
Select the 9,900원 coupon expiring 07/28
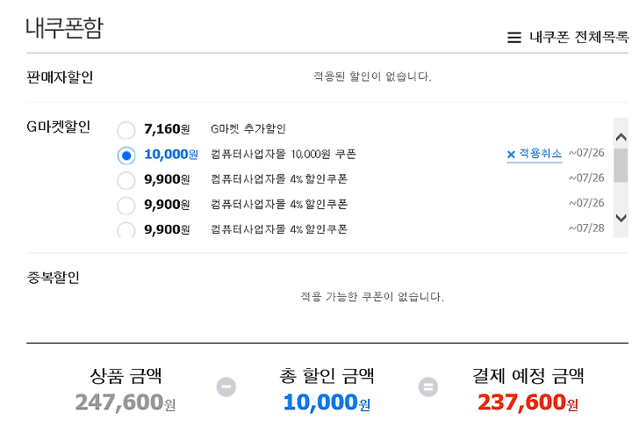(126, 229)
